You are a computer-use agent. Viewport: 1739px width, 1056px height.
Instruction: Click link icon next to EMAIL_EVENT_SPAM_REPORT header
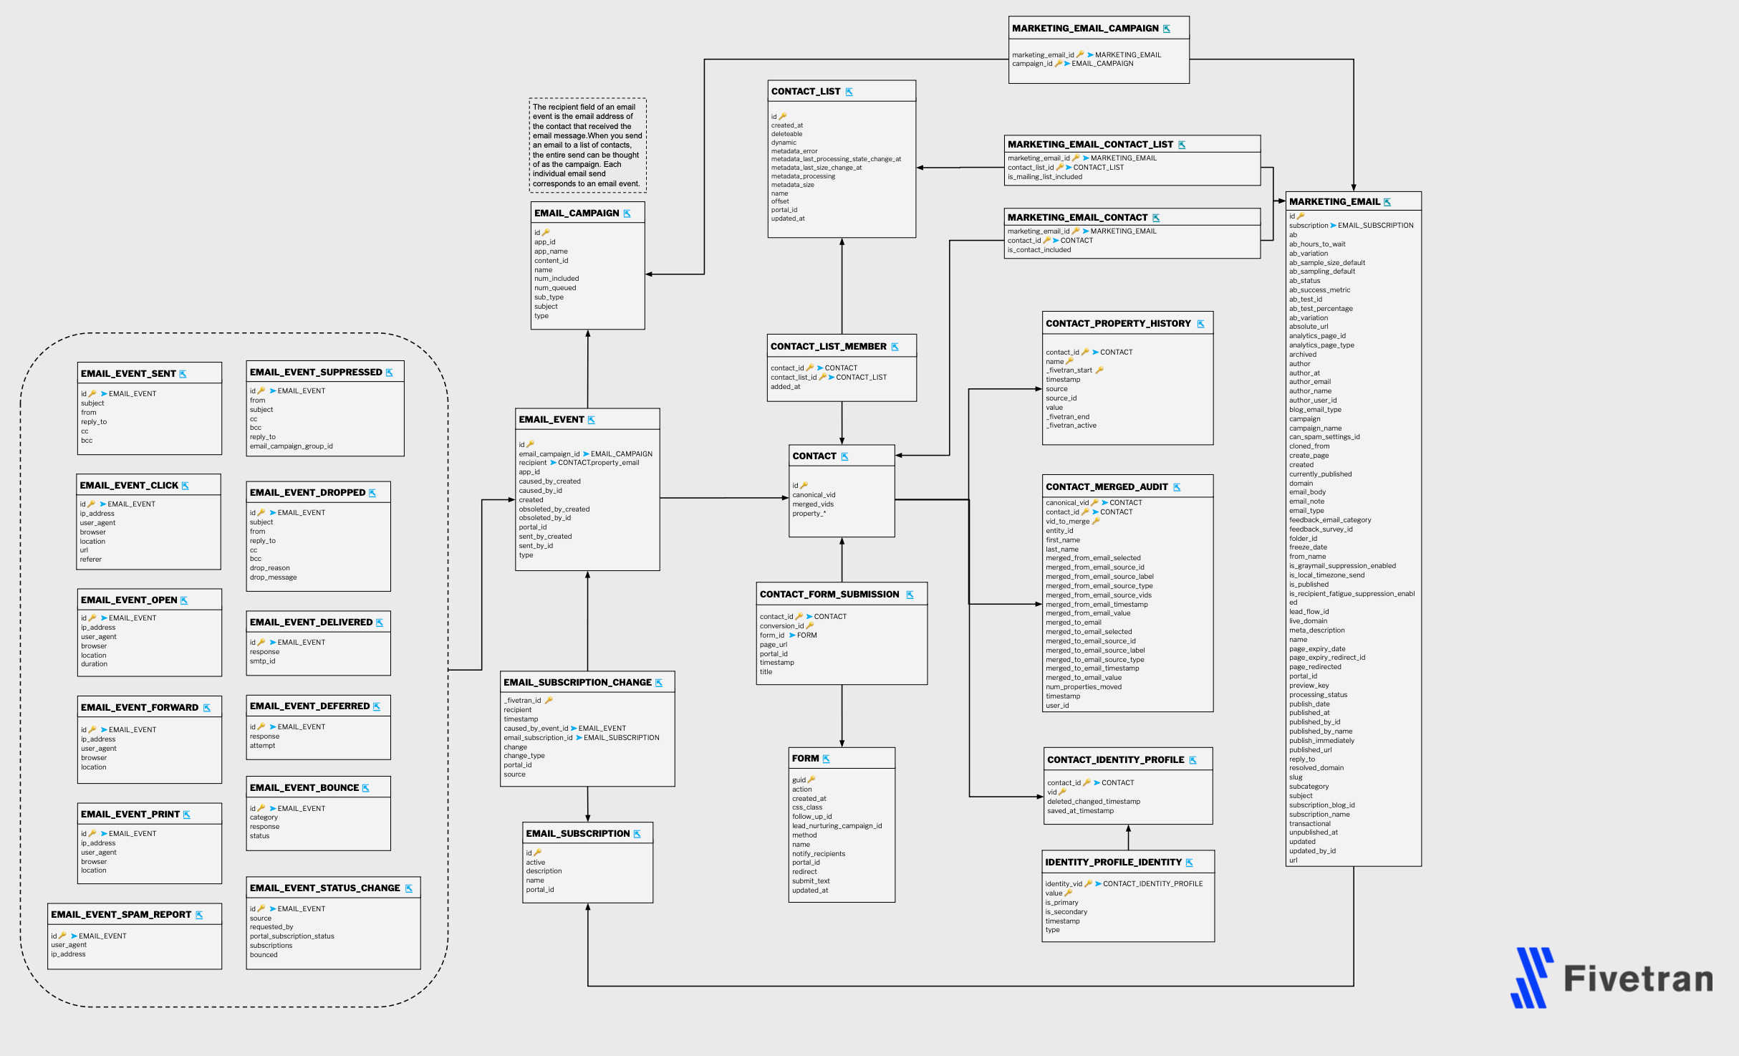point(199,916)
